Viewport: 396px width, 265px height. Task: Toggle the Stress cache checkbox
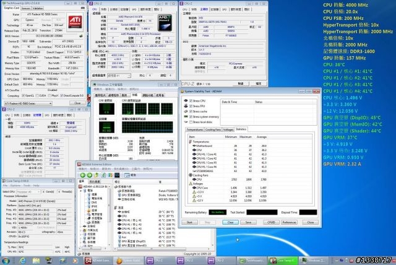pyautogui.click(x=191, y=111)
